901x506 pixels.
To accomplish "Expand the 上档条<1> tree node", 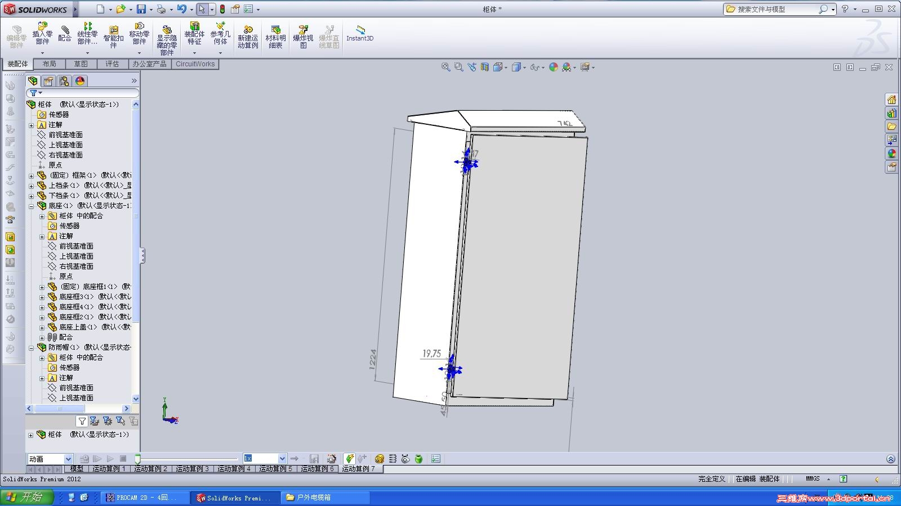I will (32, 186).
